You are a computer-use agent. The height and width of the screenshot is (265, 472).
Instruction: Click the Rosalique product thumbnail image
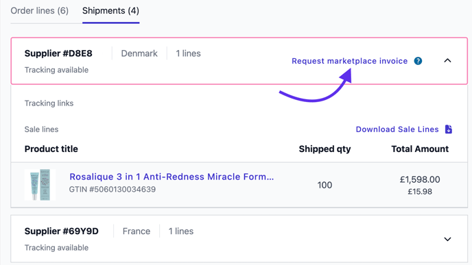click(x=40, y=184)
